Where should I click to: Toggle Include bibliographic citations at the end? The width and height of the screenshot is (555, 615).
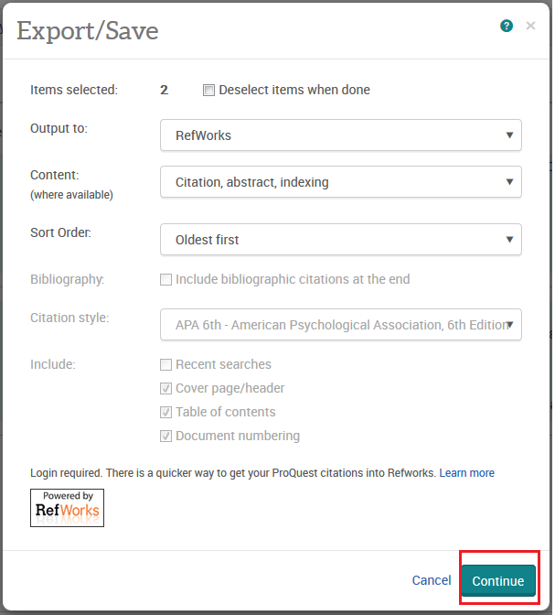(165, 280)
